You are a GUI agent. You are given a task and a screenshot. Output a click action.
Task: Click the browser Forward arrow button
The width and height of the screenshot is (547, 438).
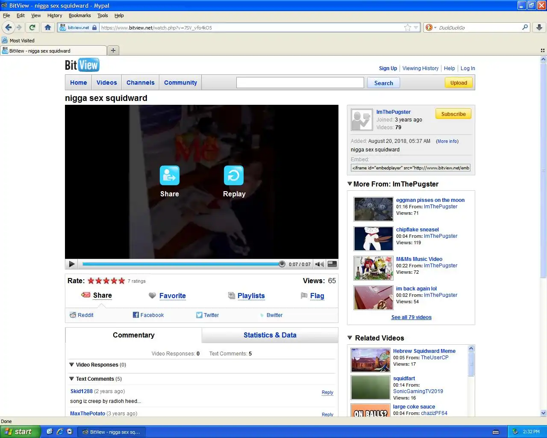[x=19, y=27]
